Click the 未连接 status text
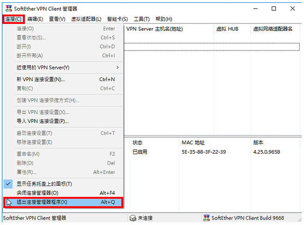Image resolution: width=304 pixels, height=225 pixels. coord(145,218)
